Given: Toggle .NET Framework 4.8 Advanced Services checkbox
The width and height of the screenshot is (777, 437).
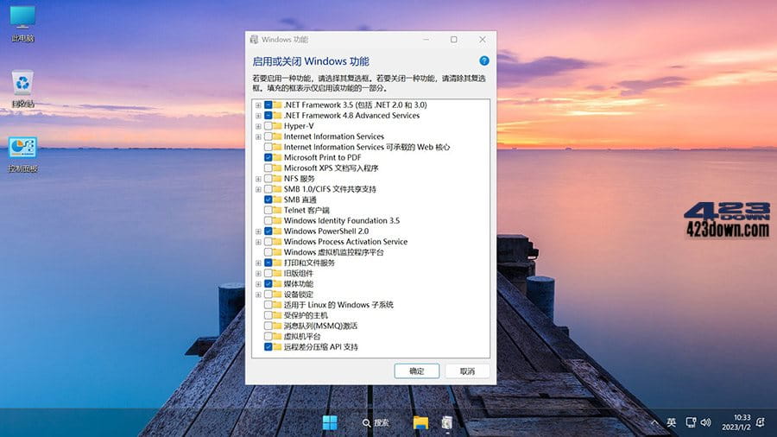Looking at the screenshot, I should click(x=268, y=116).
